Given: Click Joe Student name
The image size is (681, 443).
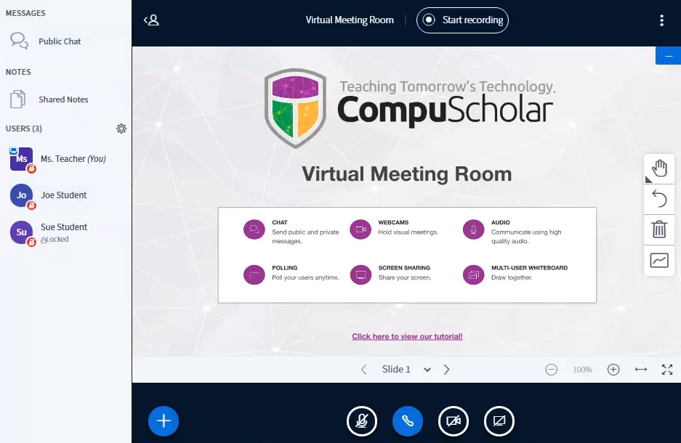Looking at the screenshot, I should (x=64, y=195).
